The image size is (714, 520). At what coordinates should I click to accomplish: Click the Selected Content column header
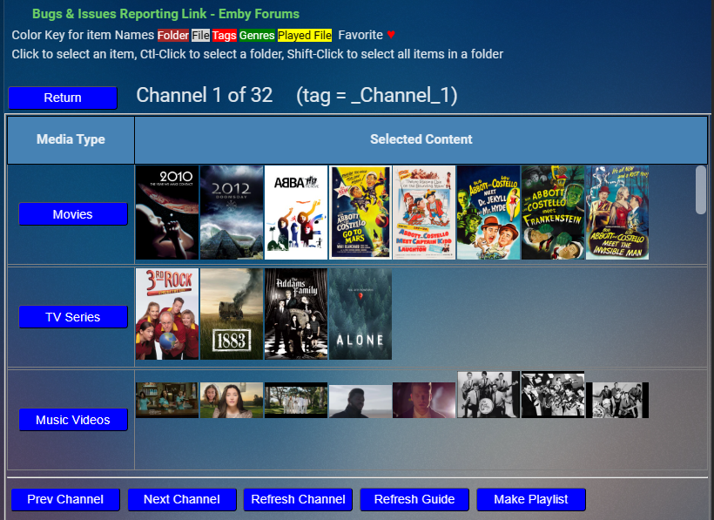click(x=421, y=139)
